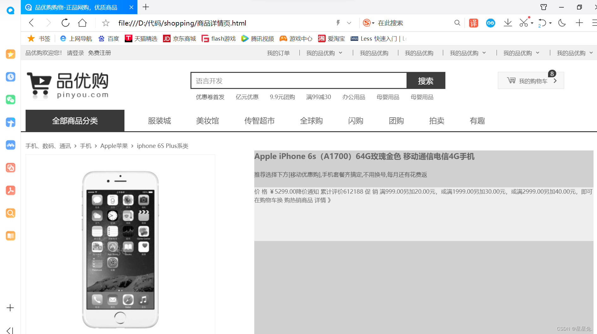Select 全球购 in main navigation

coord(311,121)
